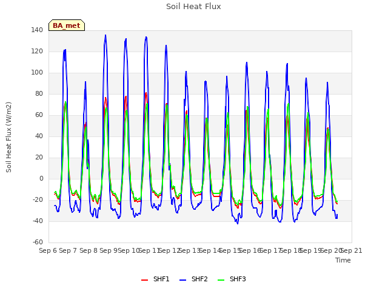The width and height of the screenshot is (388, 291).
Task: Click the Sep 8 x-axis tick label
Action: (89, 250)
